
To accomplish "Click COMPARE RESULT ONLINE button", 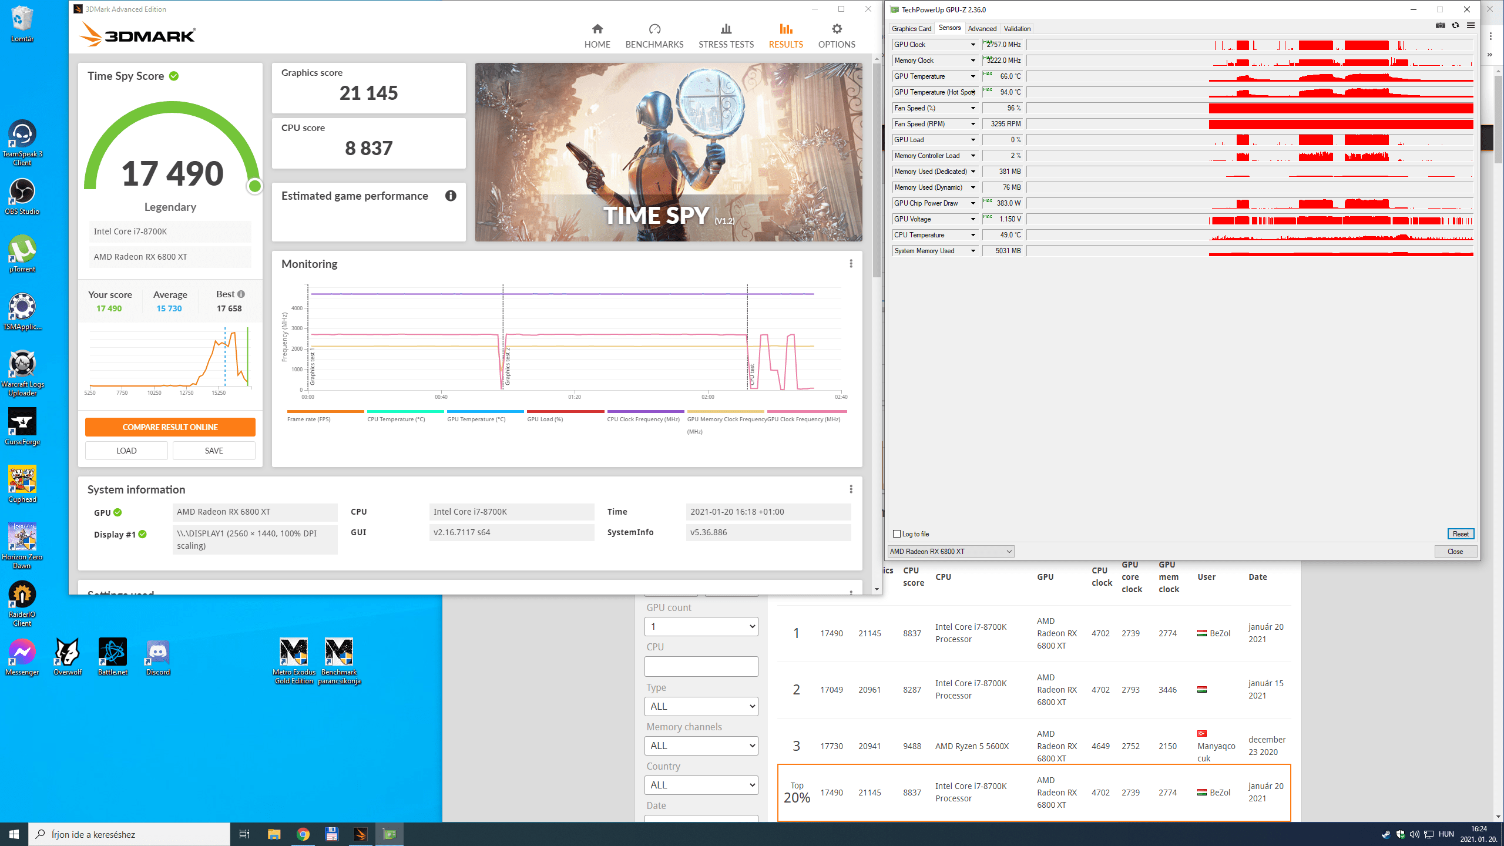I will coord(169,427).
